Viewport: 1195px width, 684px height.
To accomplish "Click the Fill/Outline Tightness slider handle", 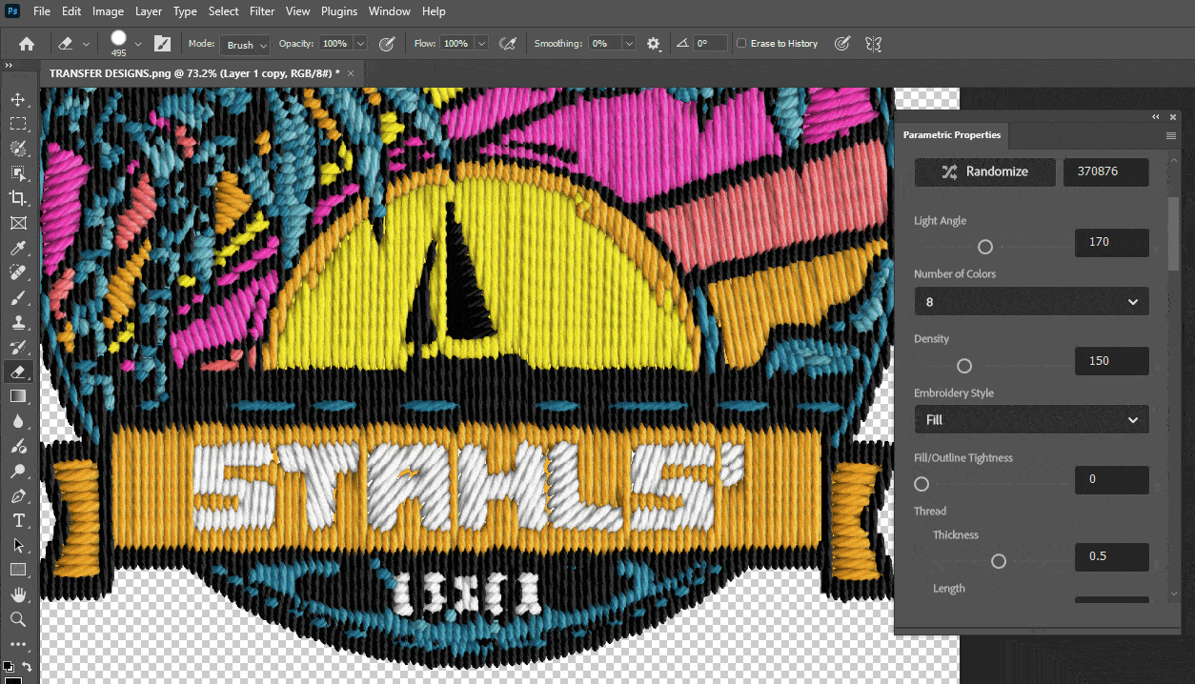I will [x=922, y=484].
